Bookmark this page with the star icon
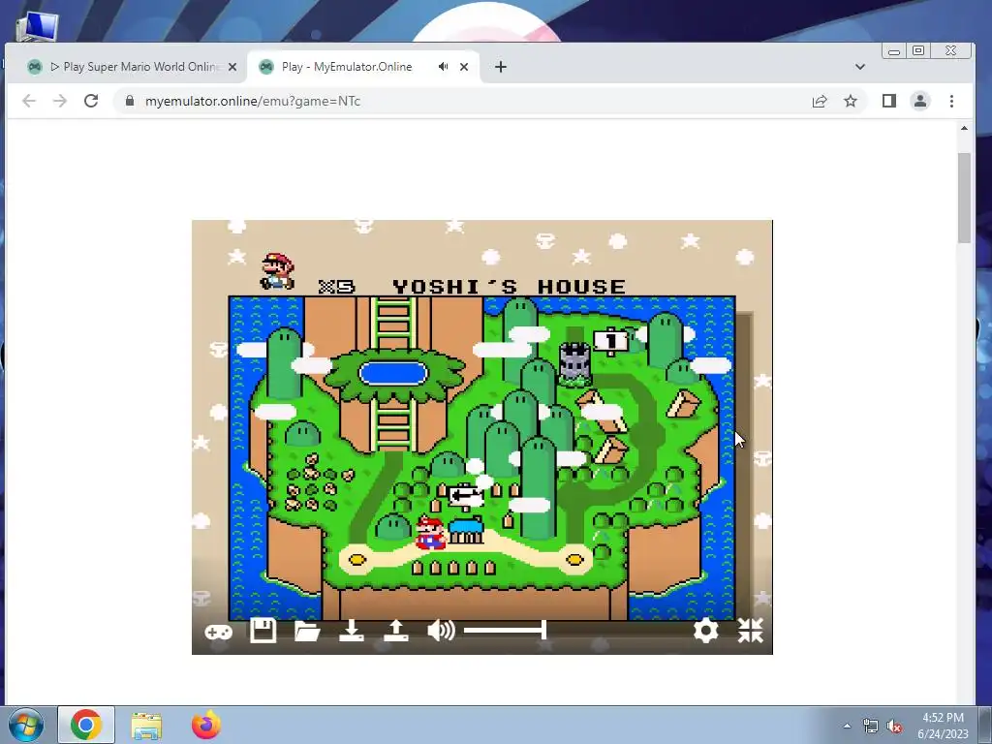Viewport: 992px width, 744px height. click(851, 101)
